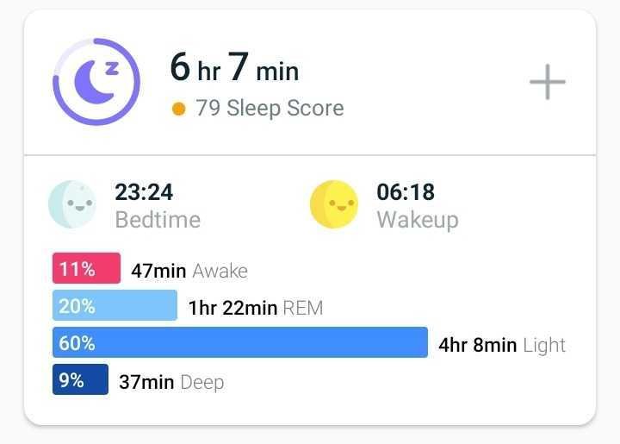Select the pale blue bedtime moon icon
620x444 pixels.
pyautogui.click(x=72, y=204)
